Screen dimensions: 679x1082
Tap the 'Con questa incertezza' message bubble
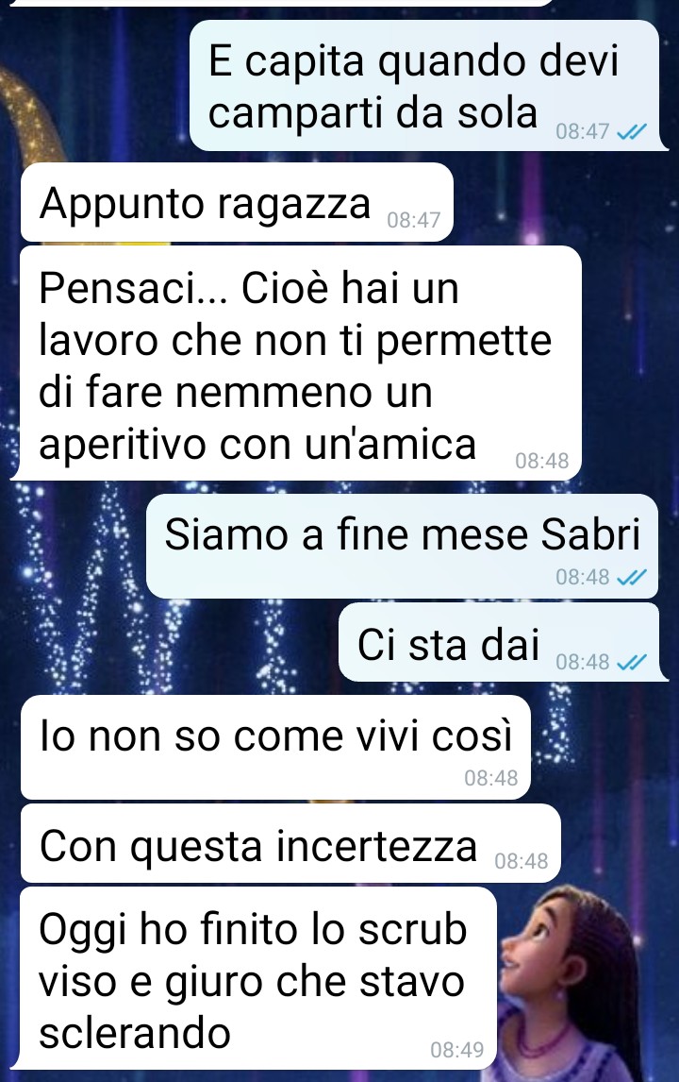click(x=290, y=844)
